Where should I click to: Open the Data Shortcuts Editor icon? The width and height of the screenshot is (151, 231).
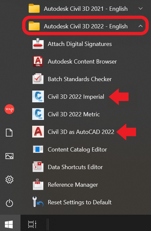[x=38, y=167]
